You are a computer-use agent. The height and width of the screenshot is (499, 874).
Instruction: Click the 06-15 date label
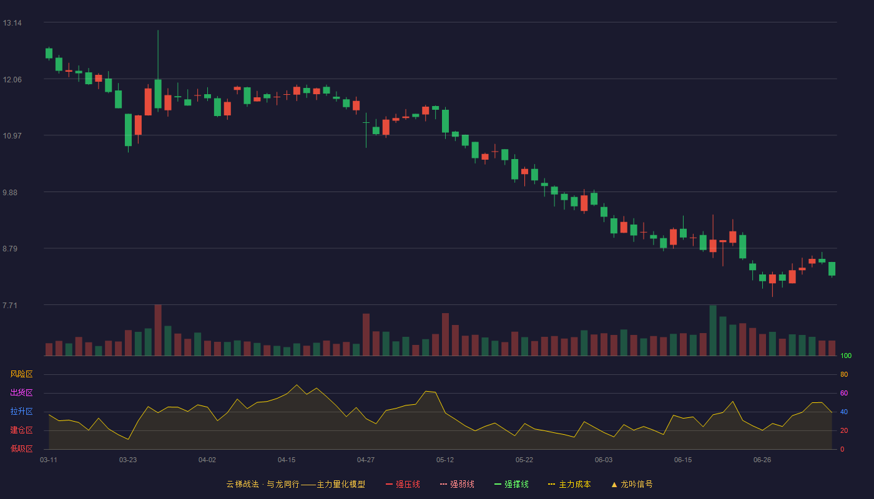pyautogui.click(x=683, y=460)
